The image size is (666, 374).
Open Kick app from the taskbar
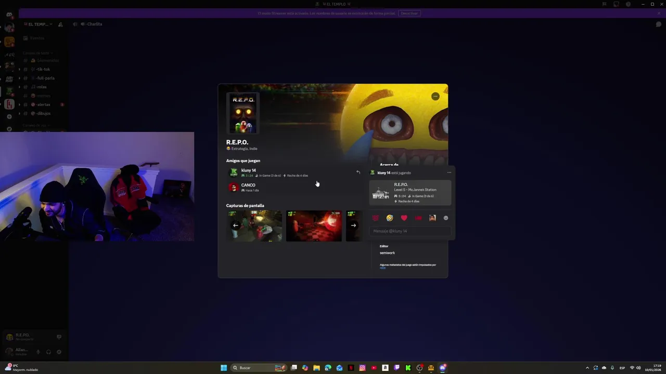[x=408, y=368]
